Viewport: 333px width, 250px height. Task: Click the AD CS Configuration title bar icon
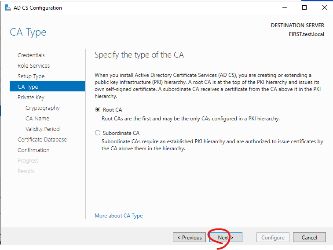(7, 8)
